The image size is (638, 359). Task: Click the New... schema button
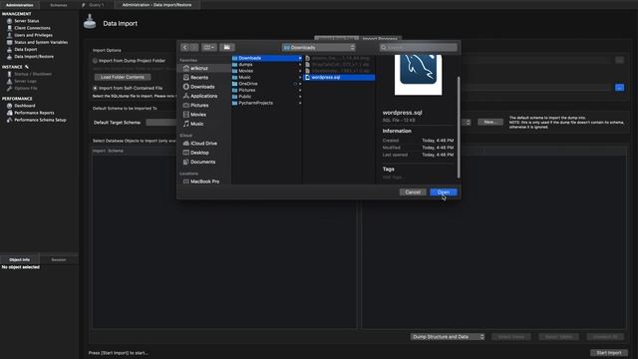[x=489, y=122]
